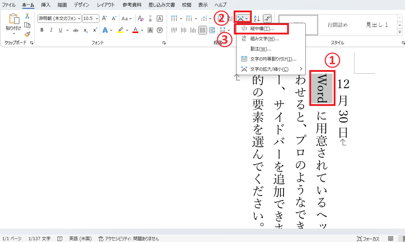Click the Copy icon in clipboard group

click(x=27, y=25)
